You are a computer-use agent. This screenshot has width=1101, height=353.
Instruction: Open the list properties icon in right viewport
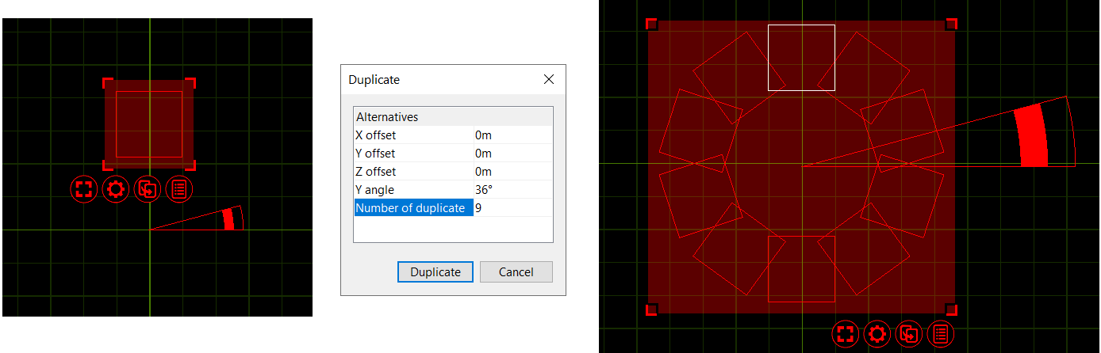tap(941, 334)
